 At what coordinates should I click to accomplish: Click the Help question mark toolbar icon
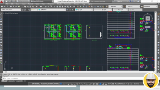tap(74, 6)
